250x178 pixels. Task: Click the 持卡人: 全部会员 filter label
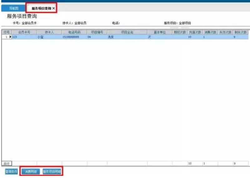point(75,23)
